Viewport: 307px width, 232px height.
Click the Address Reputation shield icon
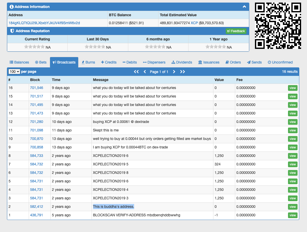[12, 31]
